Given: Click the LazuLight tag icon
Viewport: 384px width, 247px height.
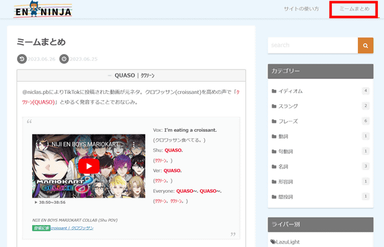Looking at the screenshot, I should (273, 242).
